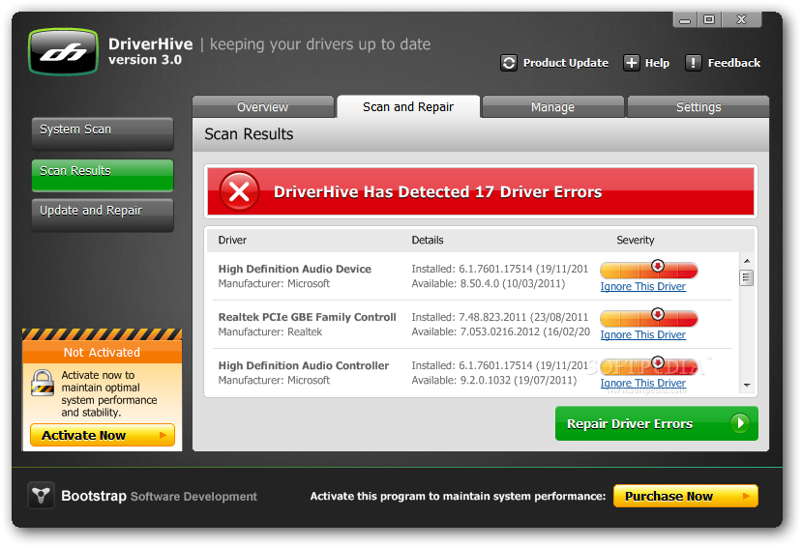Maximize the DriverHive window
Viewport: 802px width, 547px height.
709,20
